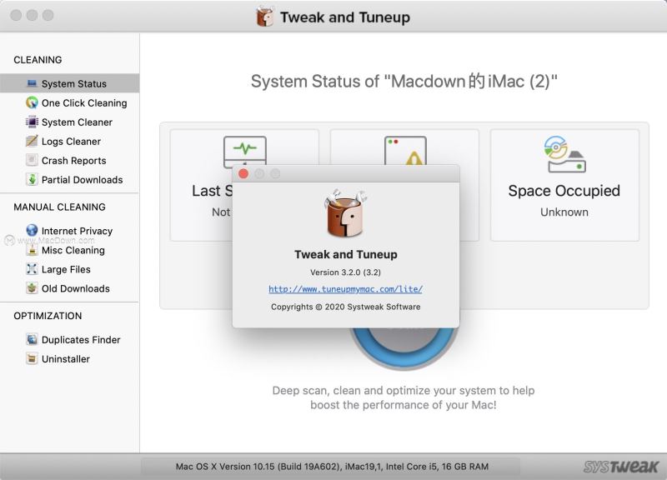Open Large Files section
667x480 pixels.
pyautogui.click(x=69, y=269)
